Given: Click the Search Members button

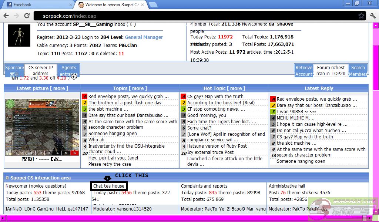Looking at the screenshot, I should [358, 71].
